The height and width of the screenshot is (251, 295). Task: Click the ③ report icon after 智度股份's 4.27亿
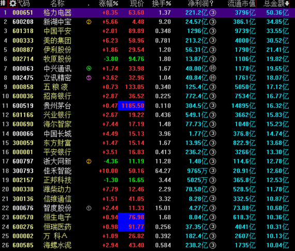(213, 208)
